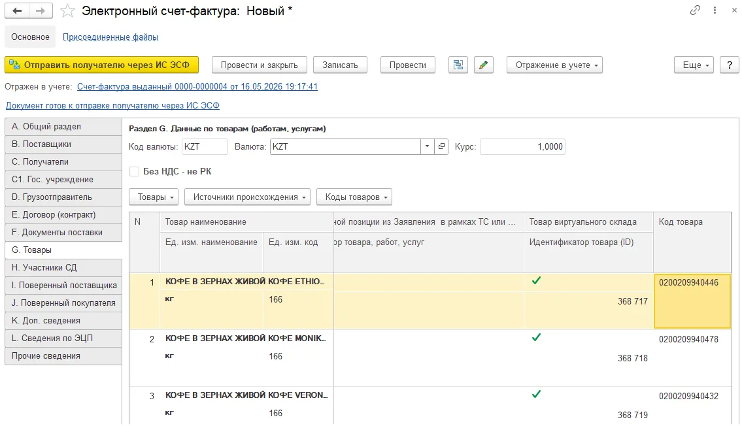Expand the Валюта dropdown arrow
The image size is (742, 426).
point(427,146)
